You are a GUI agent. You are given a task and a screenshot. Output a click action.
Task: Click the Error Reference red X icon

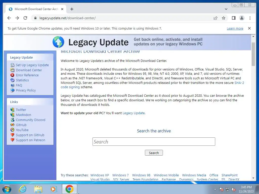12,75
